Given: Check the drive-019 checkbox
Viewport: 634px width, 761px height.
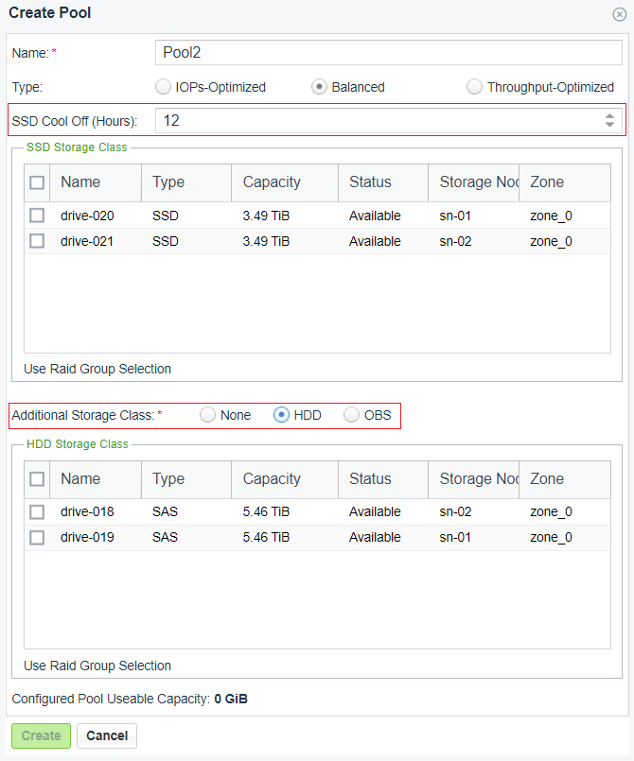Looking at the screenshot, I should click(37, 537).
